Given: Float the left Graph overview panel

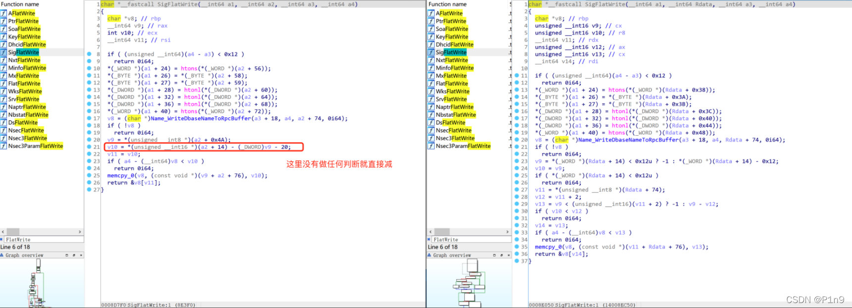Looking at the screenshot, I should [74, 255].
